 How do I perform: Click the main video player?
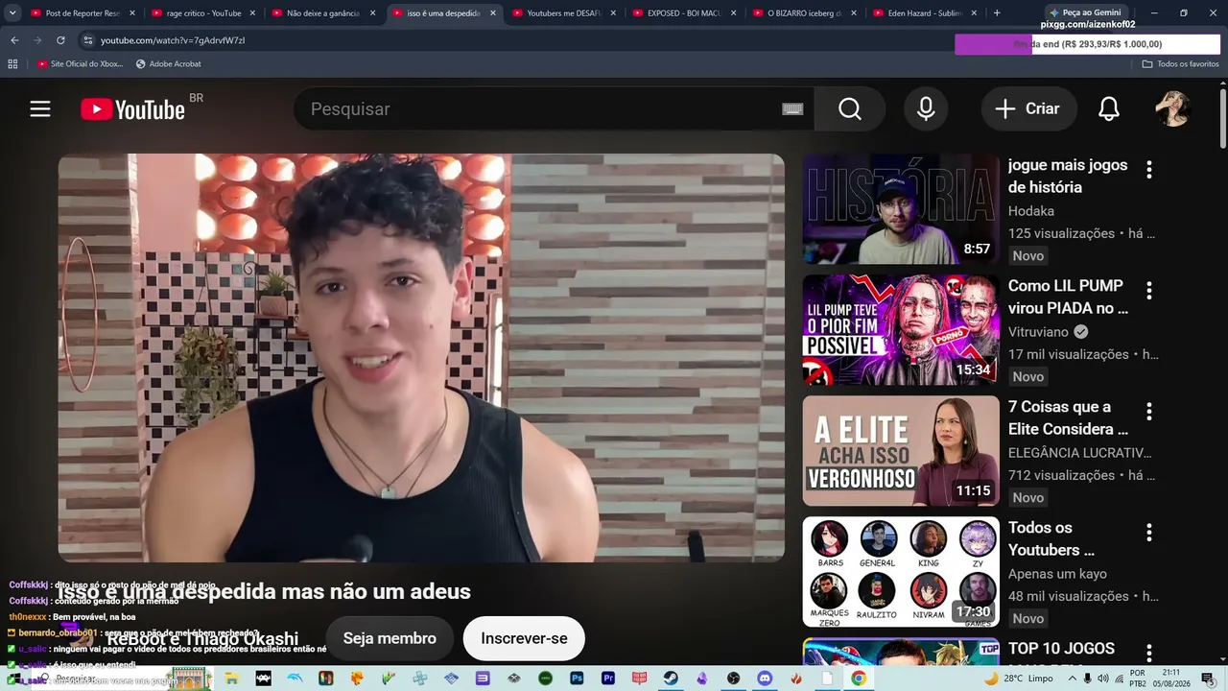point(421,358)
